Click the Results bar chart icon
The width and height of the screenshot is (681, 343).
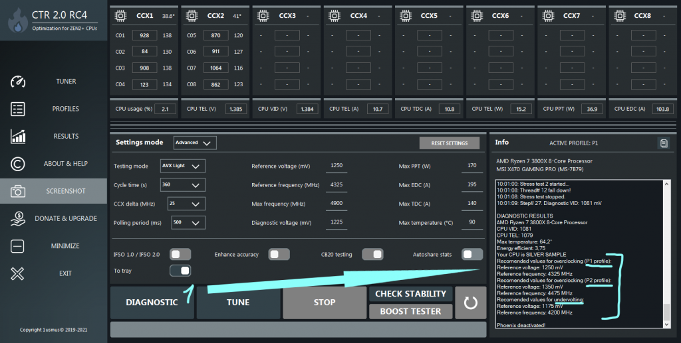(18, 136)
